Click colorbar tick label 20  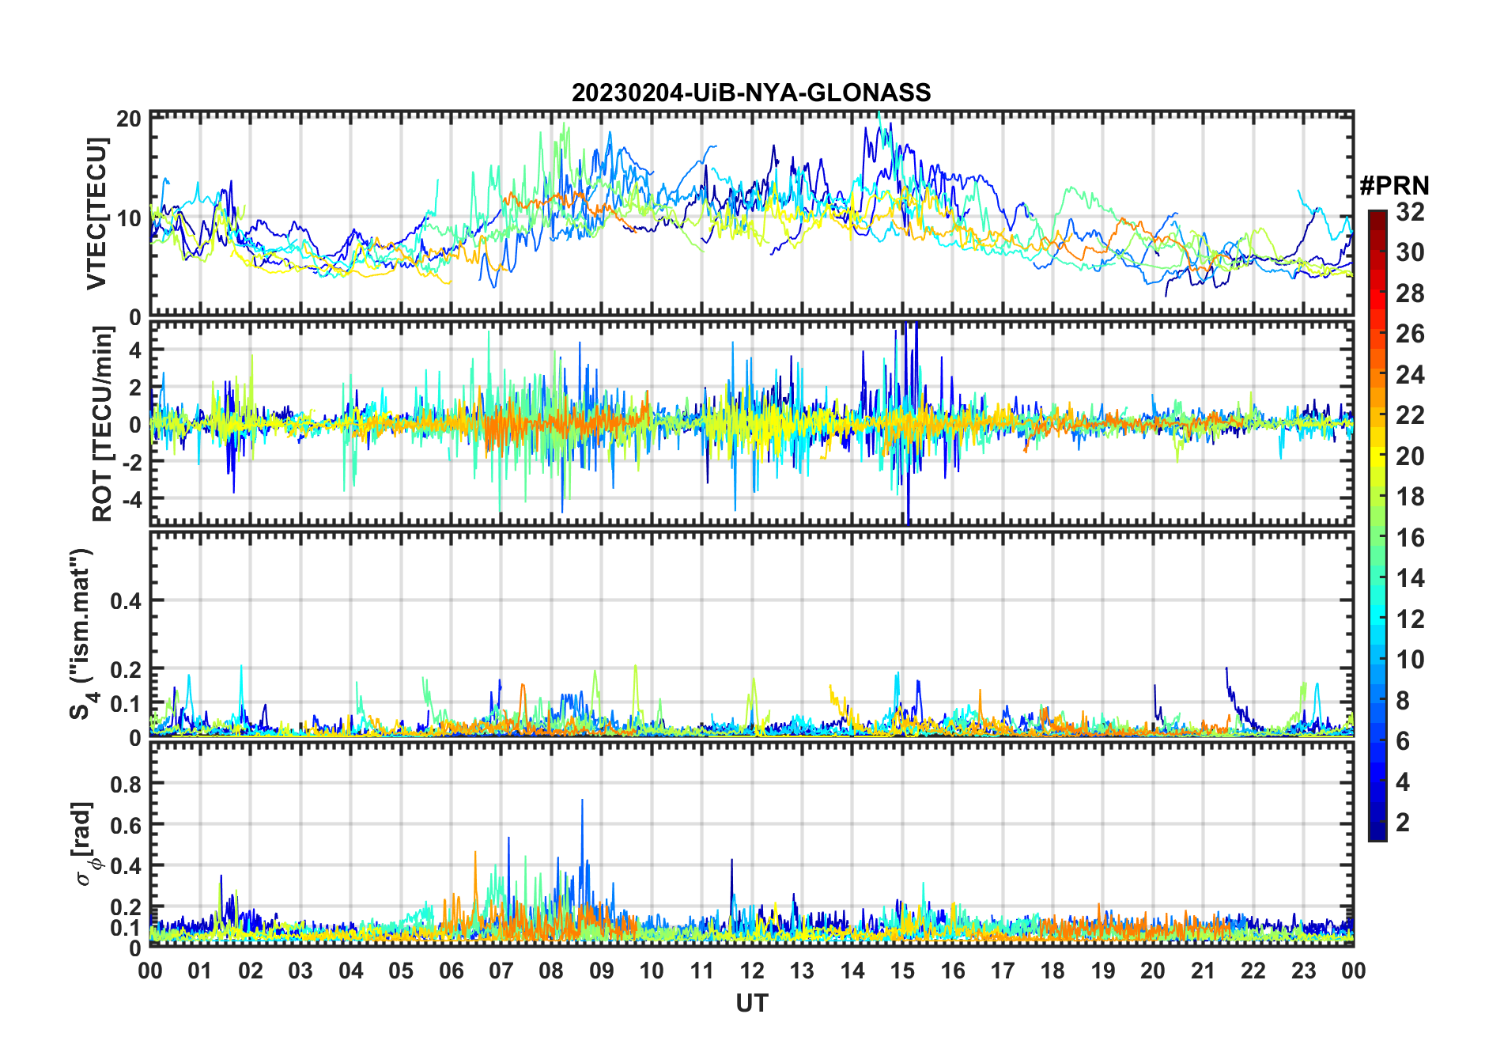tap(1410, 456)
